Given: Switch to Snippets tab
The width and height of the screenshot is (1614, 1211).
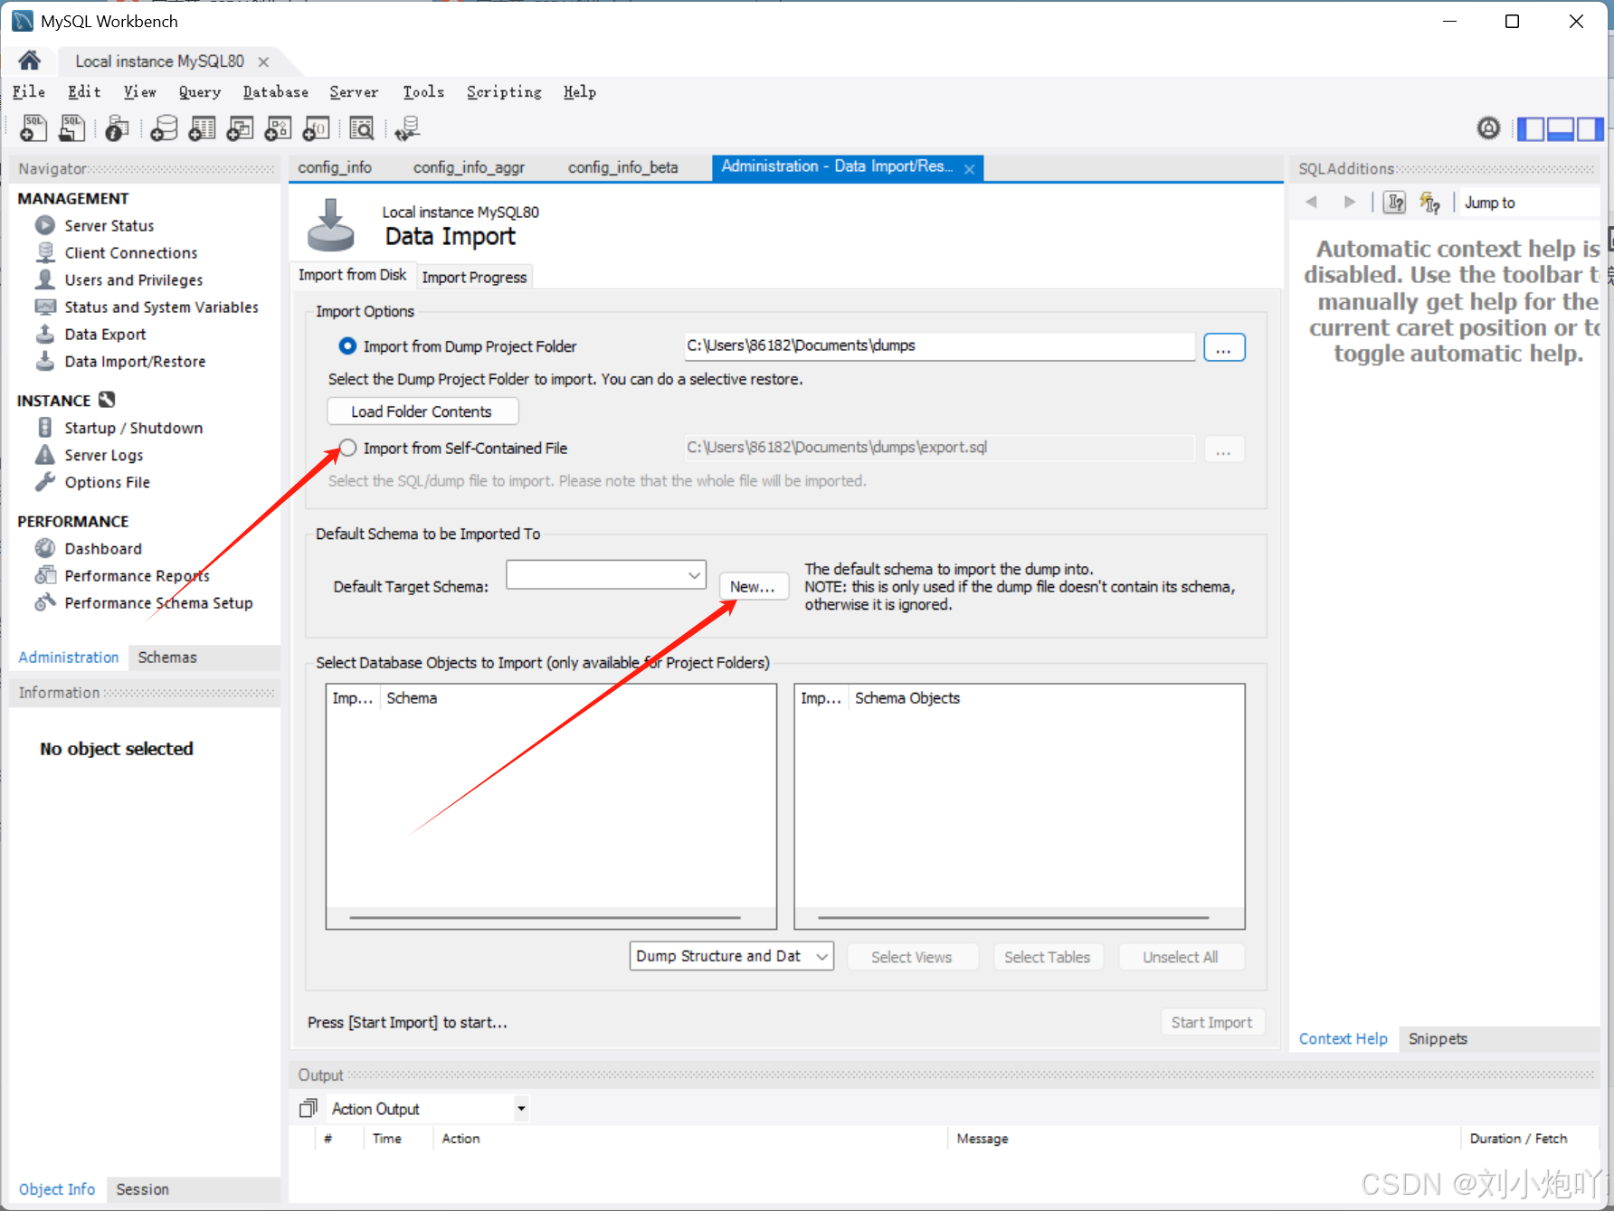Looking at the screenshot, I should click(1438, 1038).
